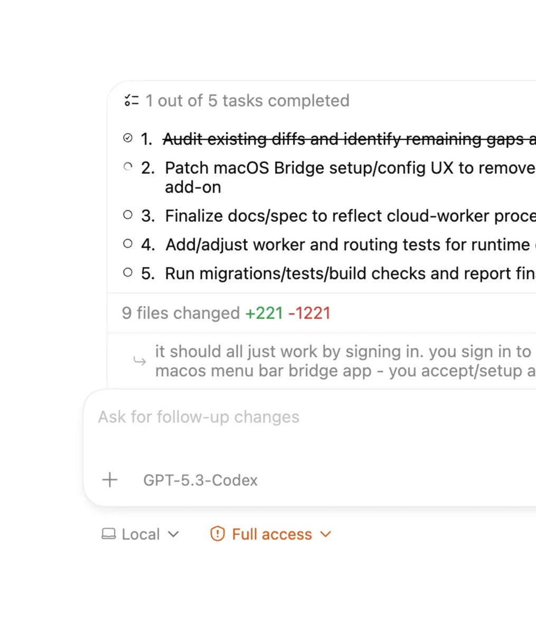Click the 1 out of 5 tasks completed header

tap(247, 100)
